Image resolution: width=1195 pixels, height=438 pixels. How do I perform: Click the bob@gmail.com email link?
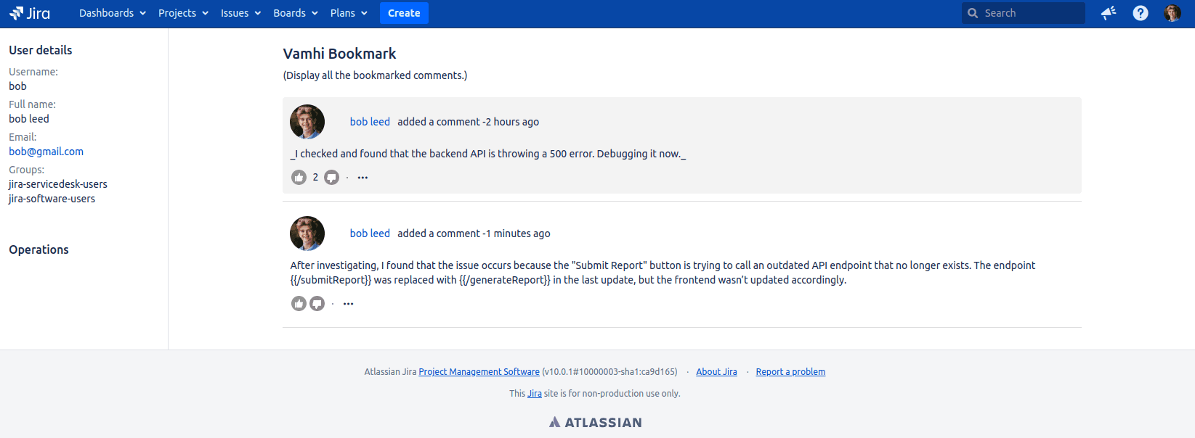click(46, 152)
